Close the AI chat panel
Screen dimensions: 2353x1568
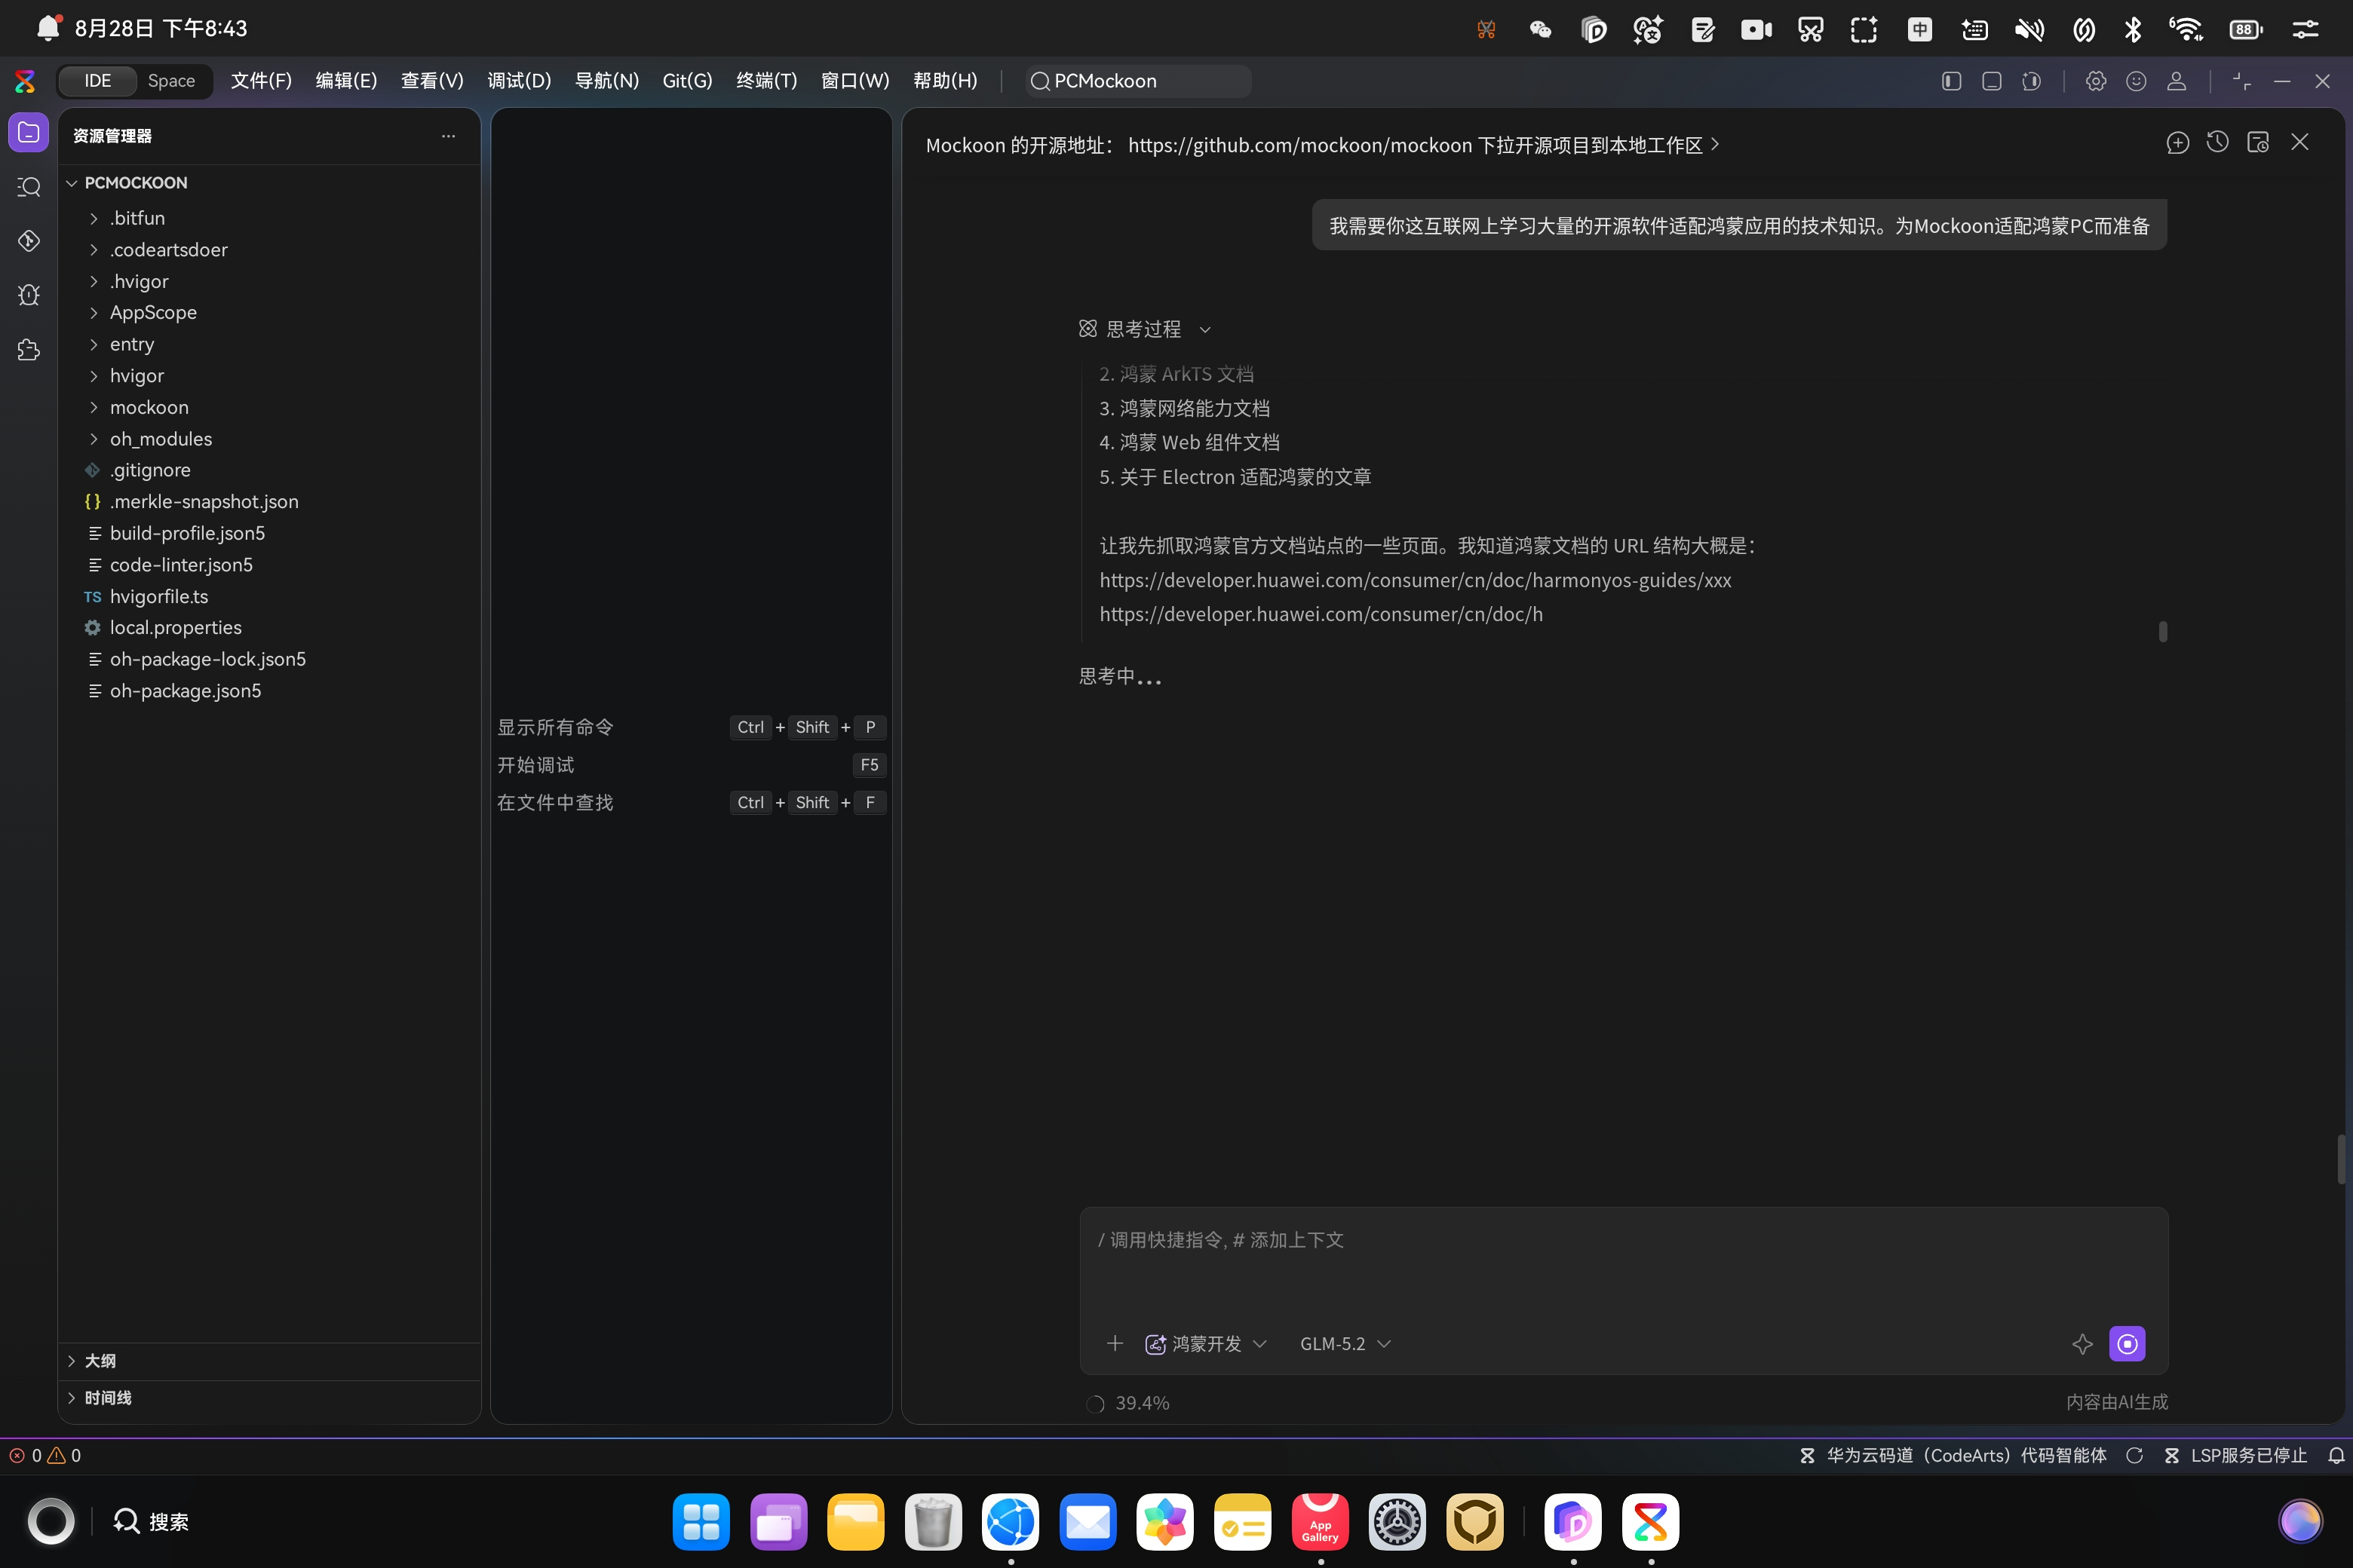click(2300, 143)
